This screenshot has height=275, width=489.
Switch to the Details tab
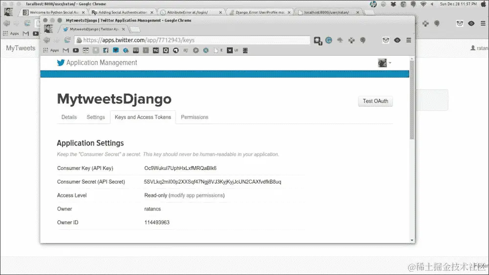coord(69,117)
